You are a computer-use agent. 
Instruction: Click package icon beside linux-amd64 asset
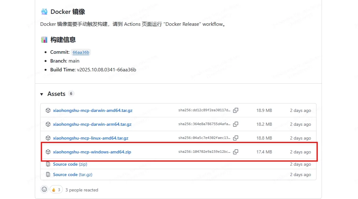pyautogui.click(x=48, y=138)
